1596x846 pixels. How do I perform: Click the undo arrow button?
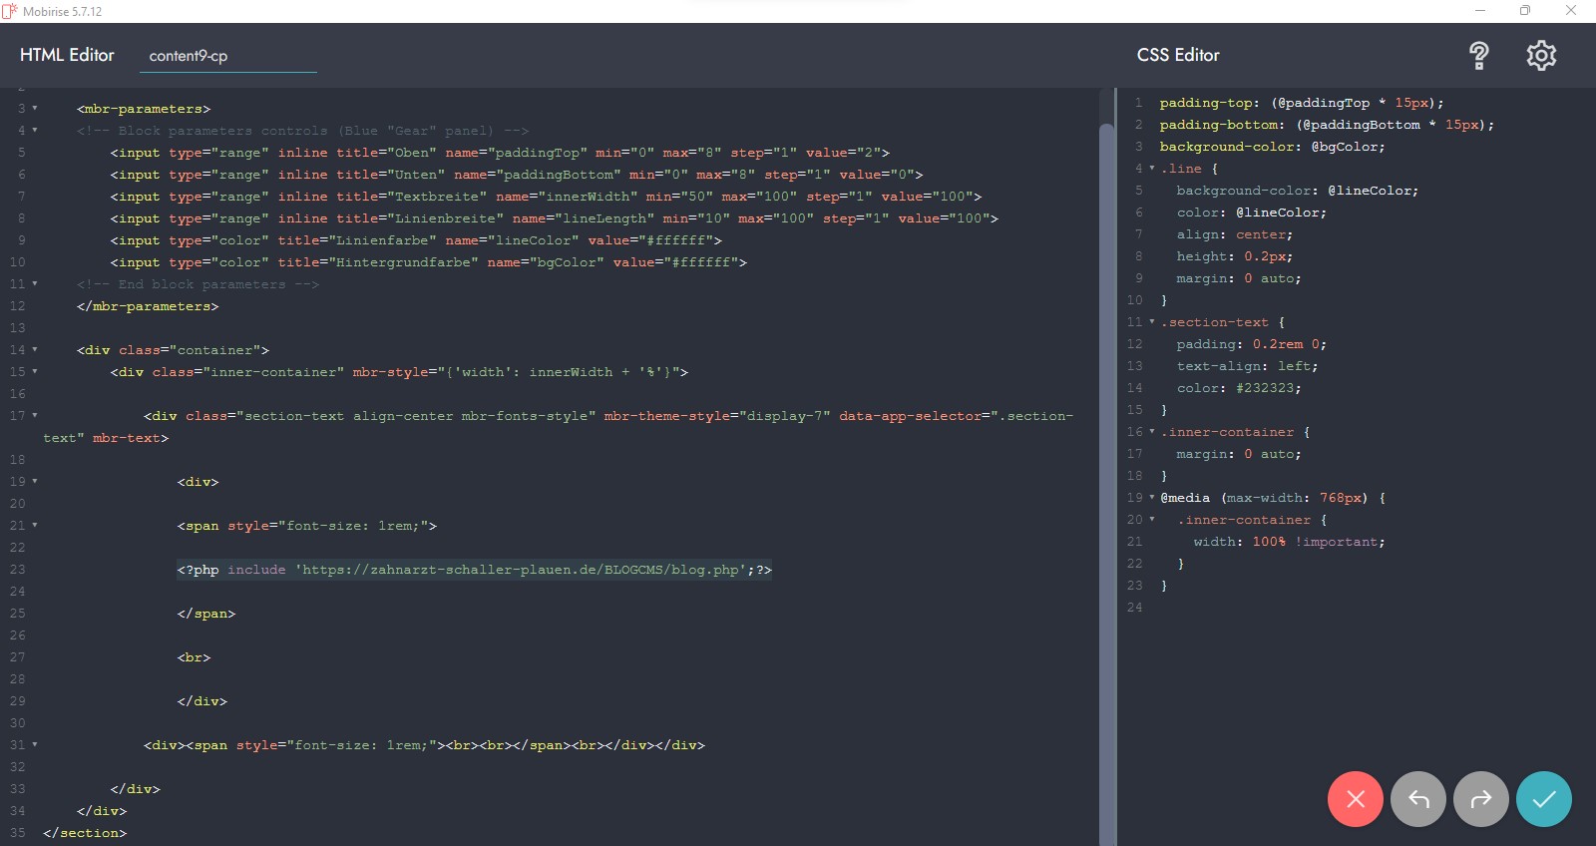pos(1417,799)
